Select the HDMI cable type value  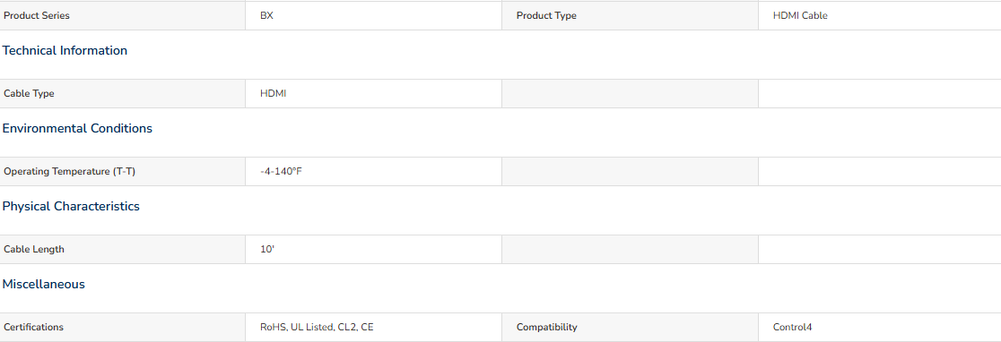coord(274,94)
